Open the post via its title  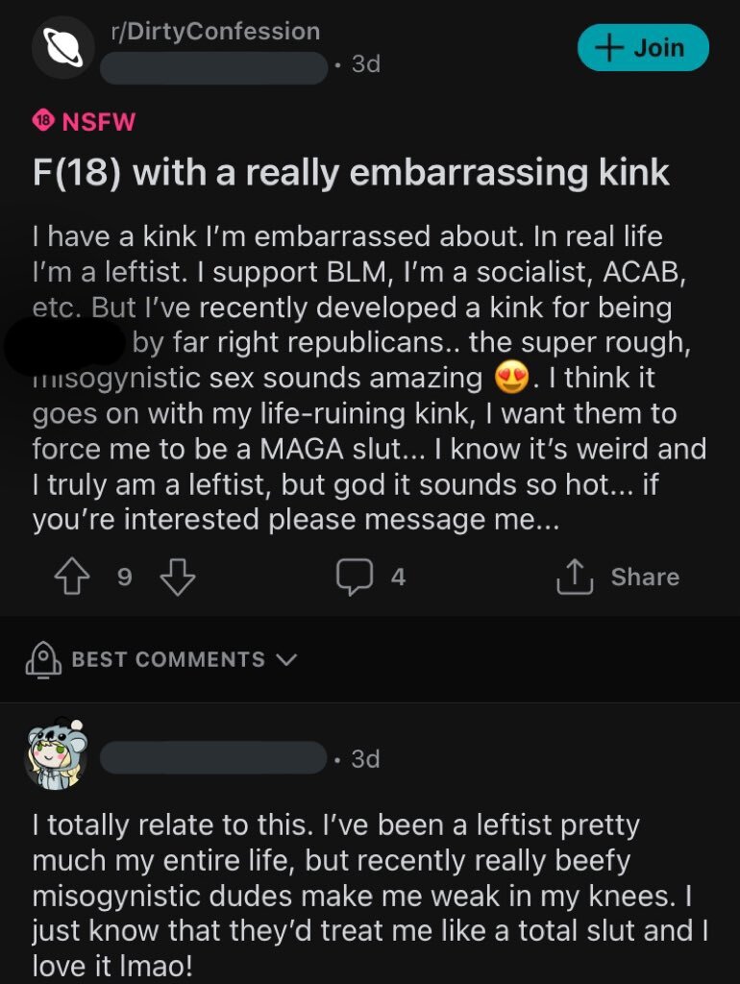[351, 173]
